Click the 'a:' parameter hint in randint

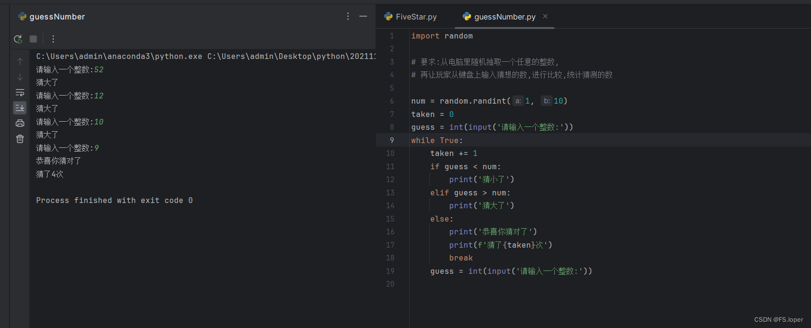click(518, 101)
